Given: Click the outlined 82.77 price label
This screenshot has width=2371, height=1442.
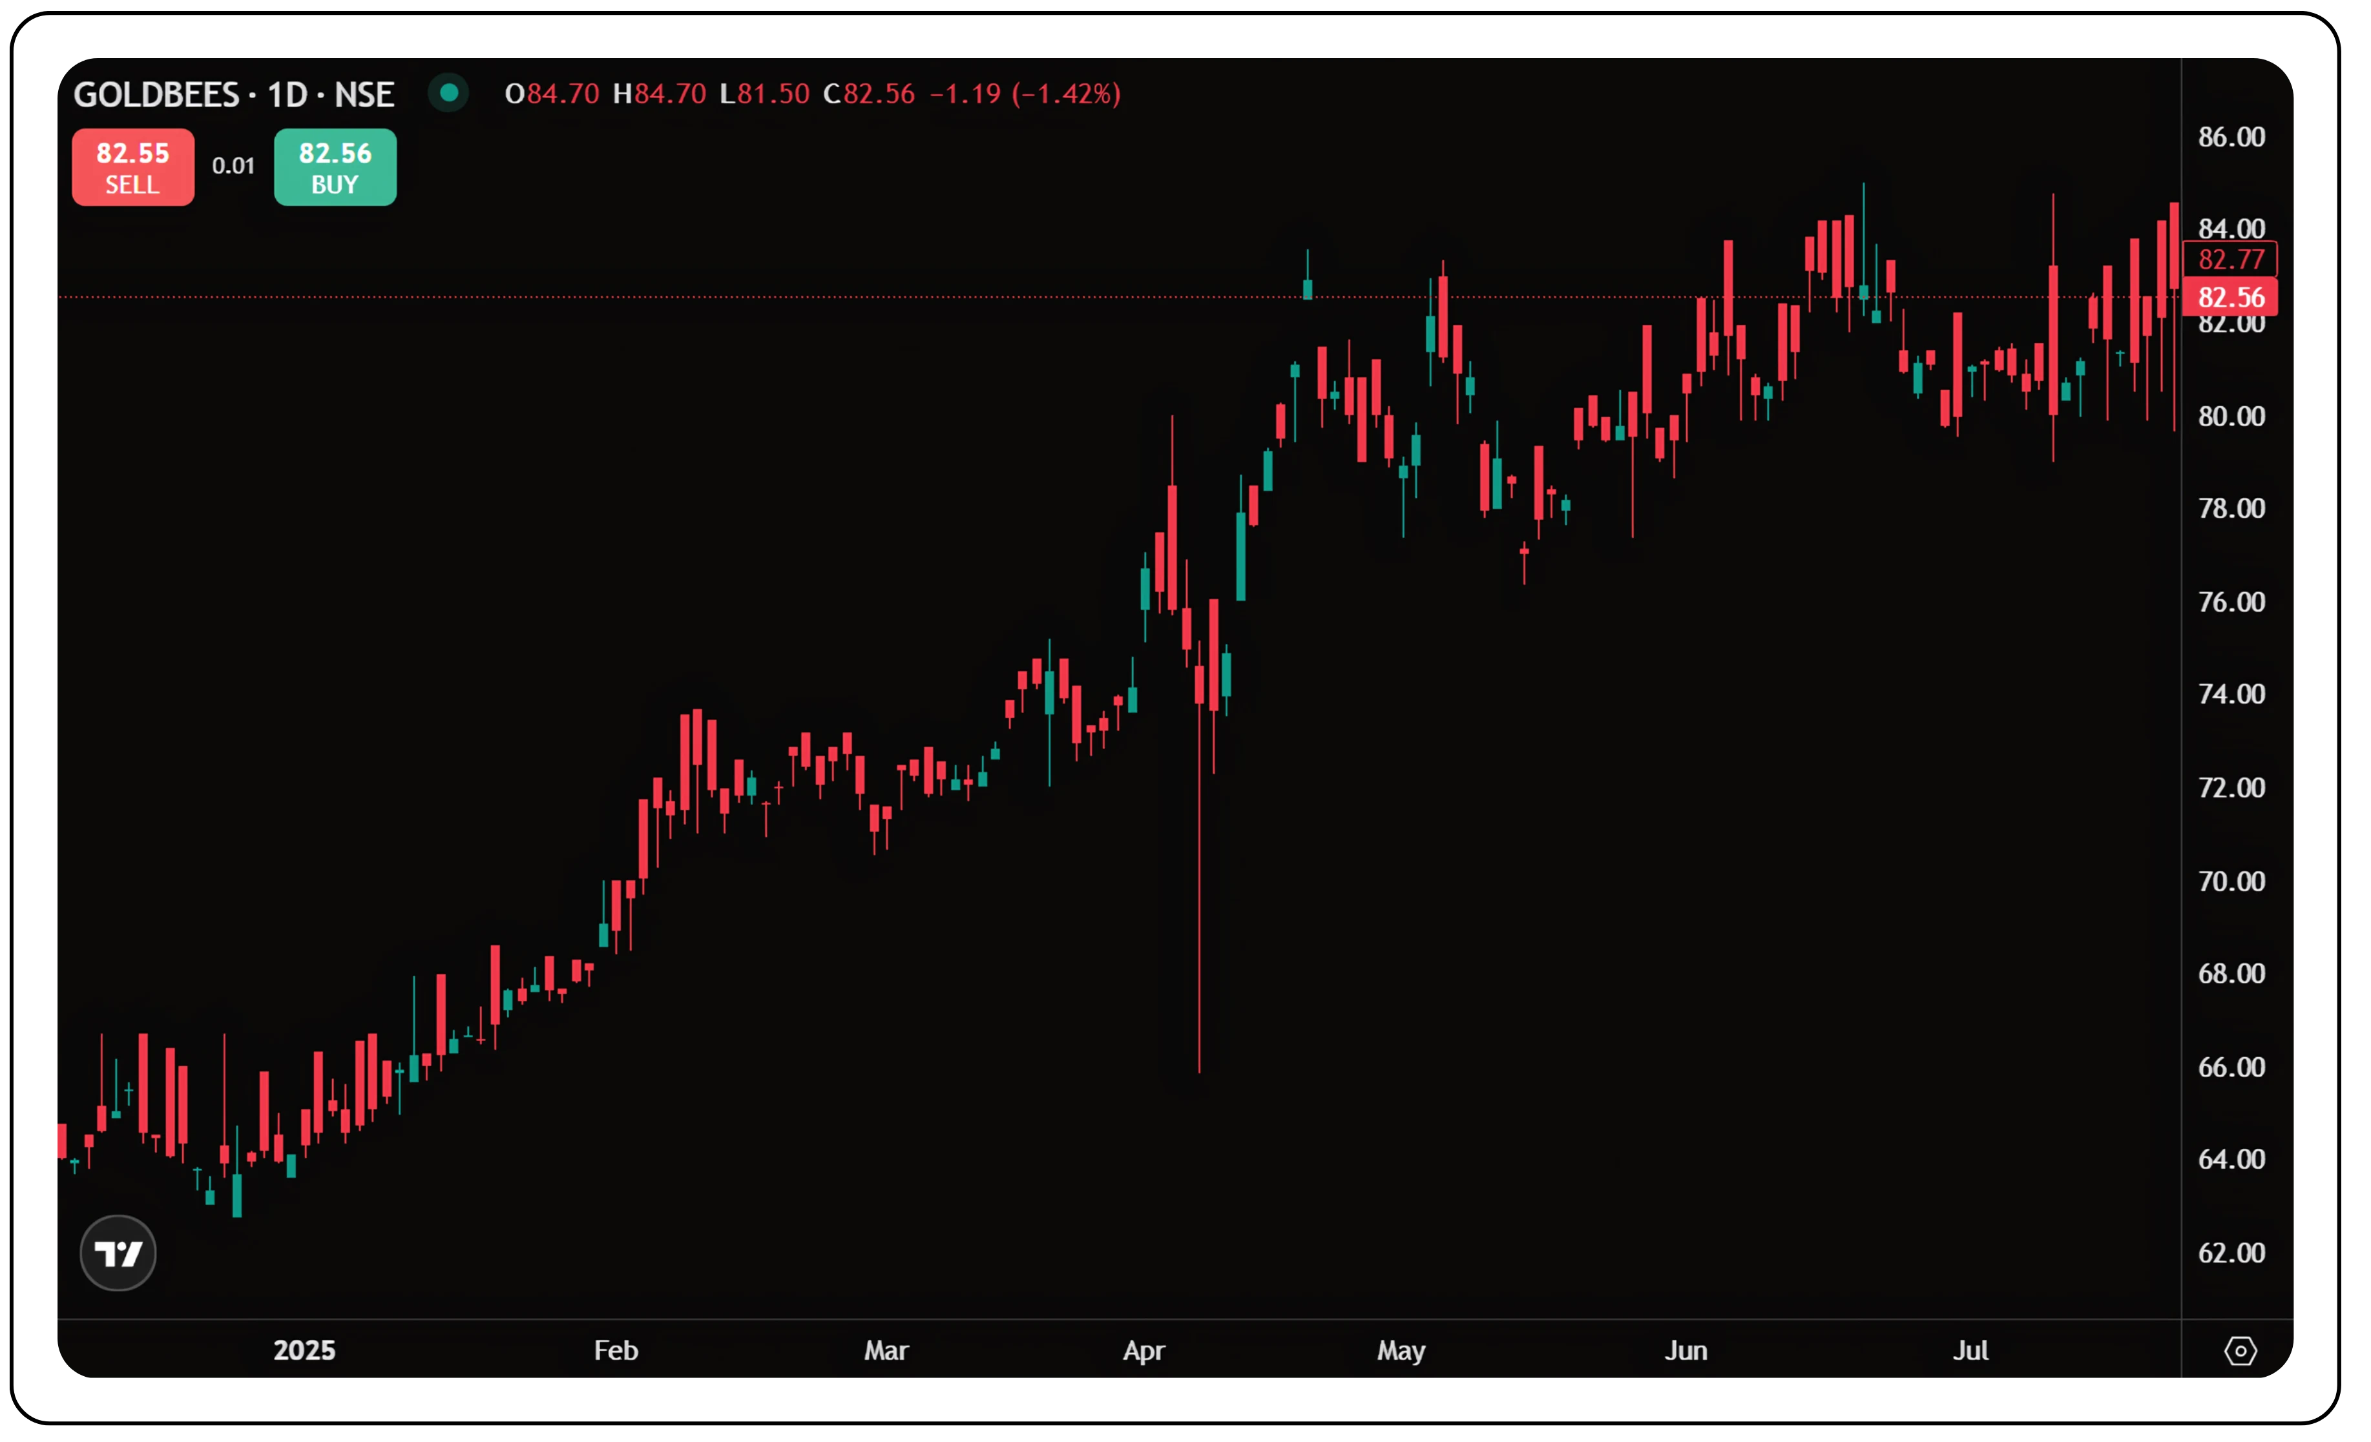Looking at the screenshot, I should click(x=2230, y=259).
